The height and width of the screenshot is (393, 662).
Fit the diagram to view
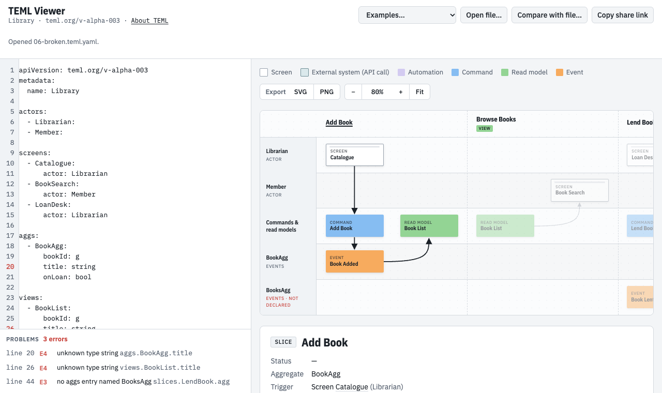(419, 92)
